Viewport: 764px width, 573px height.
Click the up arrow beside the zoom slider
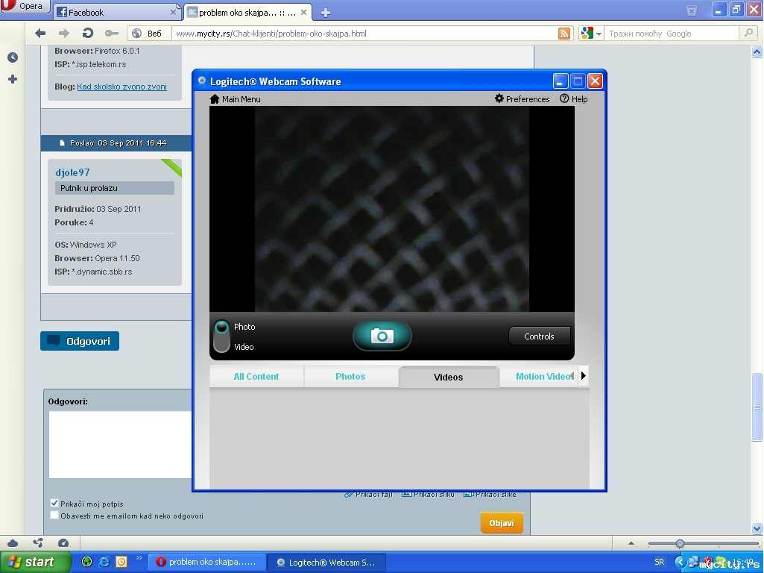pos(631,542)
